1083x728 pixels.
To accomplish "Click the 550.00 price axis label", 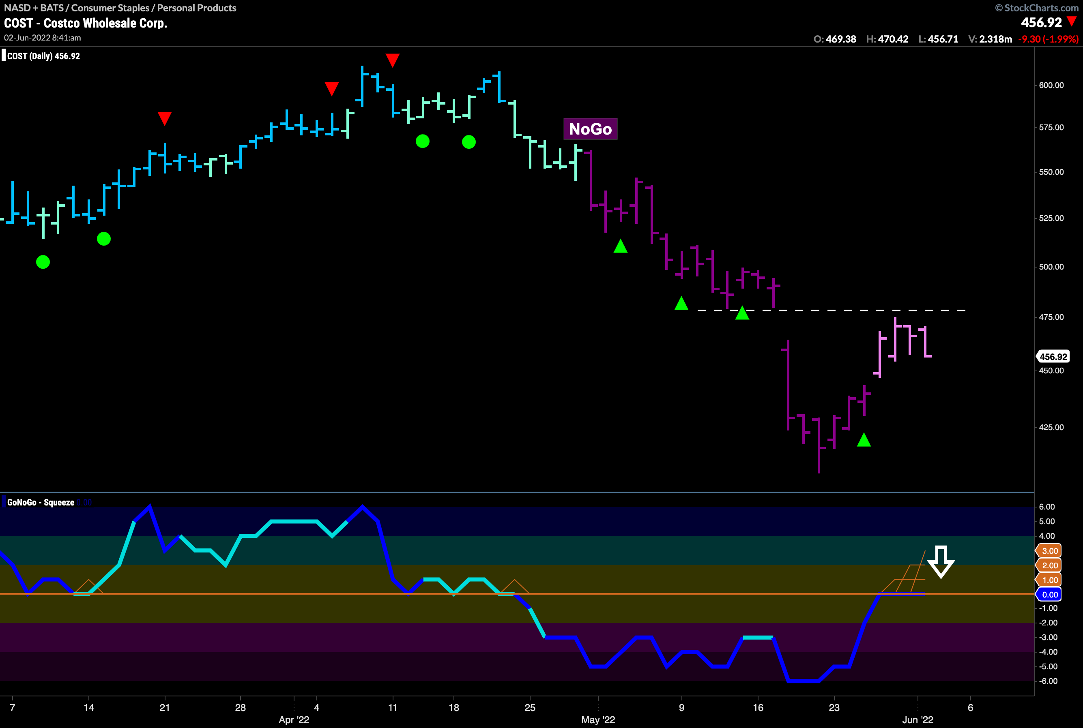I will coord(1051,172).
